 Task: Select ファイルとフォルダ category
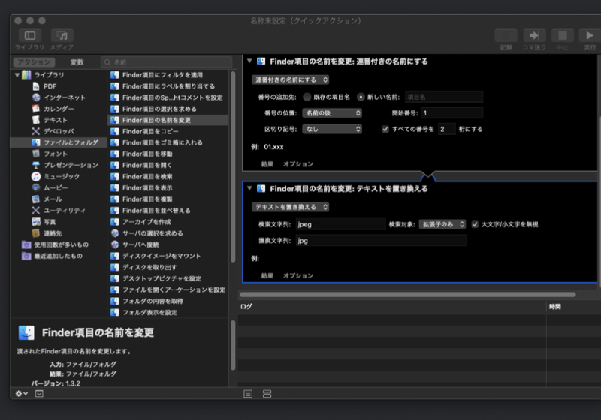tap(59, 142)
